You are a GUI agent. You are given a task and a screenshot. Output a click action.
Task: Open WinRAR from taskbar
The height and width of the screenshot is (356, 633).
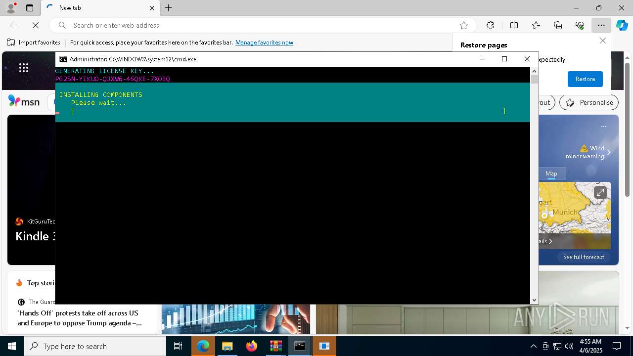[275, 346]
